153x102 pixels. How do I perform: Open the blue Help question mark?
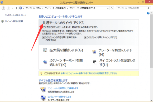tap(148, 13)
